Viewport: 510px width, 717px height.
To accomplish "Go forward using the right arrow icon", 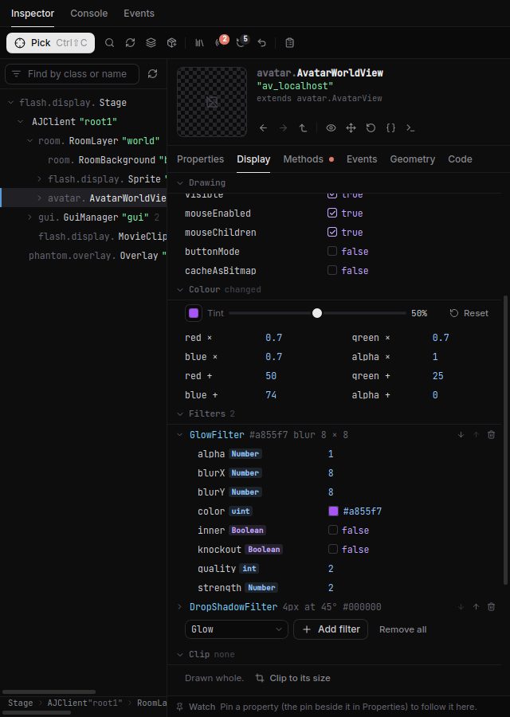I will click(x=283, y=128).
